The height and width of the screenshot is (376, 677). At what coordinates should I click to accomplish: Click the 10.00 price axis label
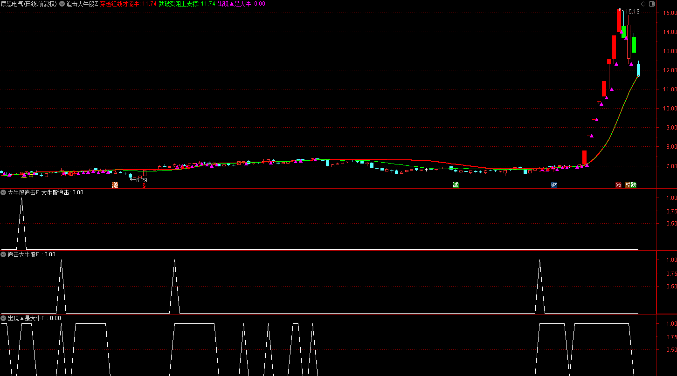point(670,109)
